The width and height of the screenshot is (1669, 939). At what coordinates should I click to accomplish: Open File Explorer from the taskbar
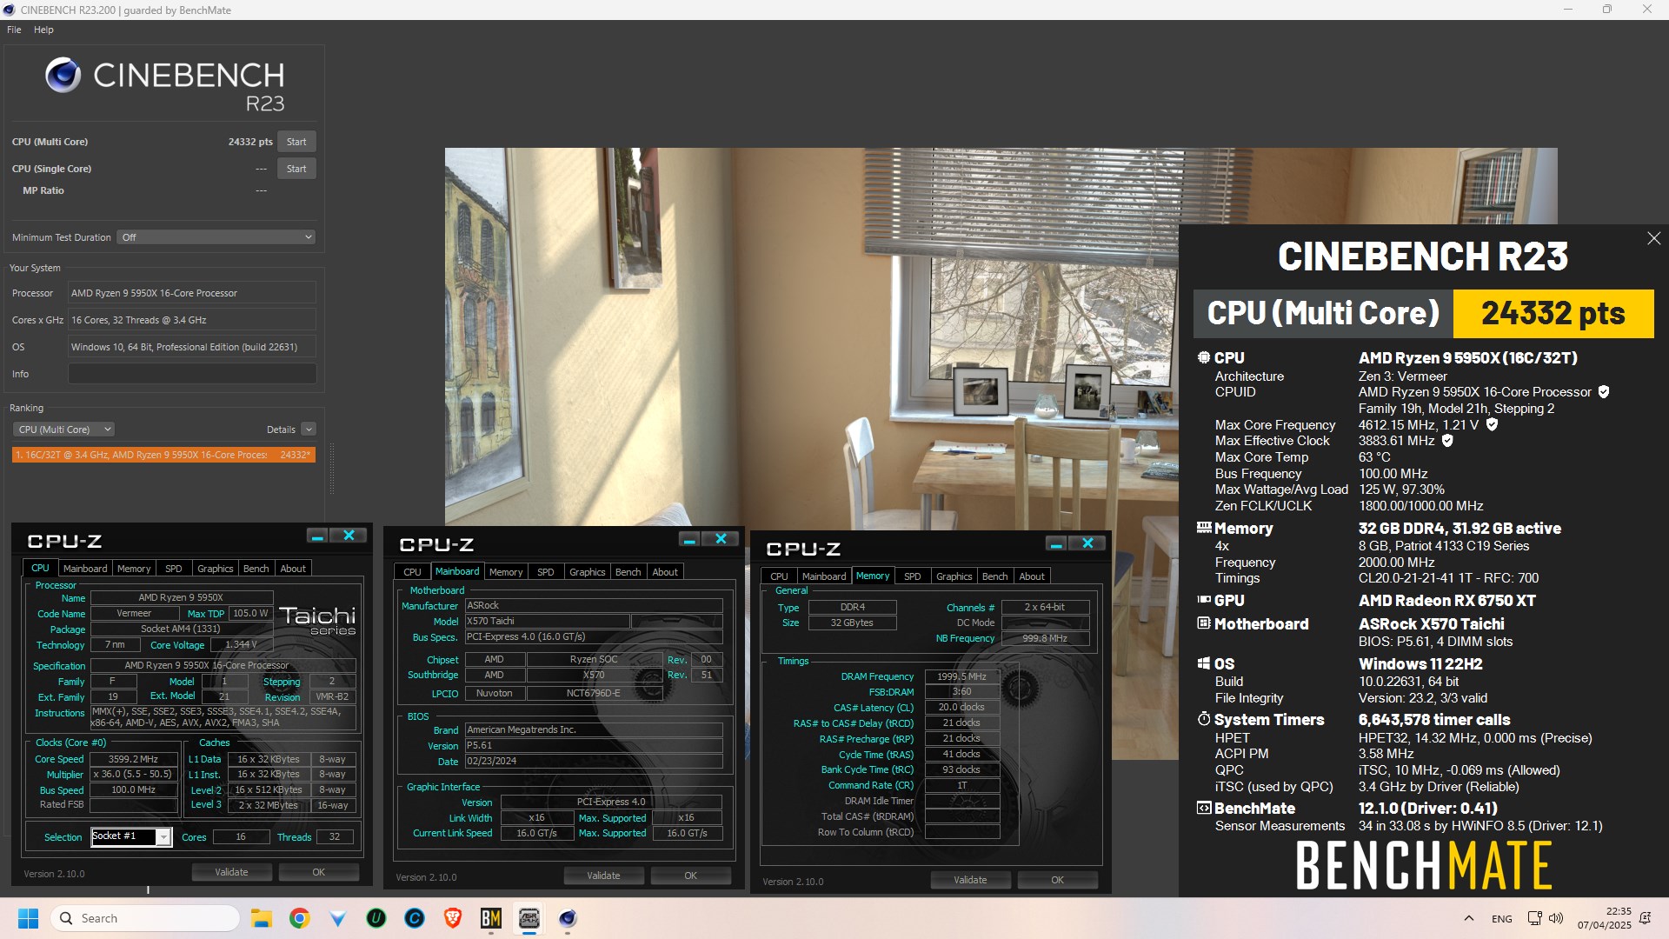tap(261, 918)
